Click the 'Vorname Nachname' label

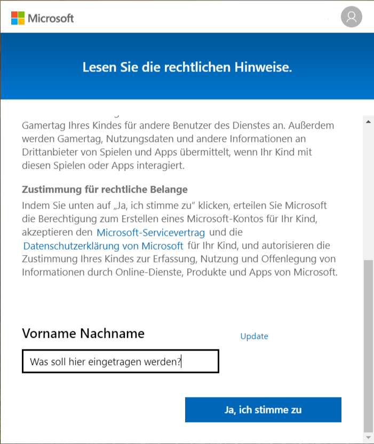click(83, 334)
